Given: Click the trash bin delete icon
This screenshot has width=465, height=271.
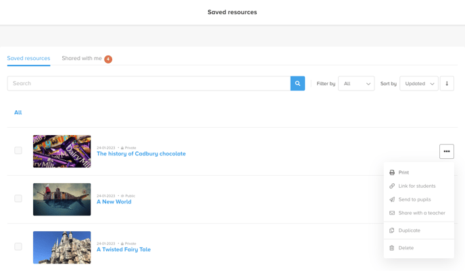Looking at the screenshot, I should click(x=392, y=248).
